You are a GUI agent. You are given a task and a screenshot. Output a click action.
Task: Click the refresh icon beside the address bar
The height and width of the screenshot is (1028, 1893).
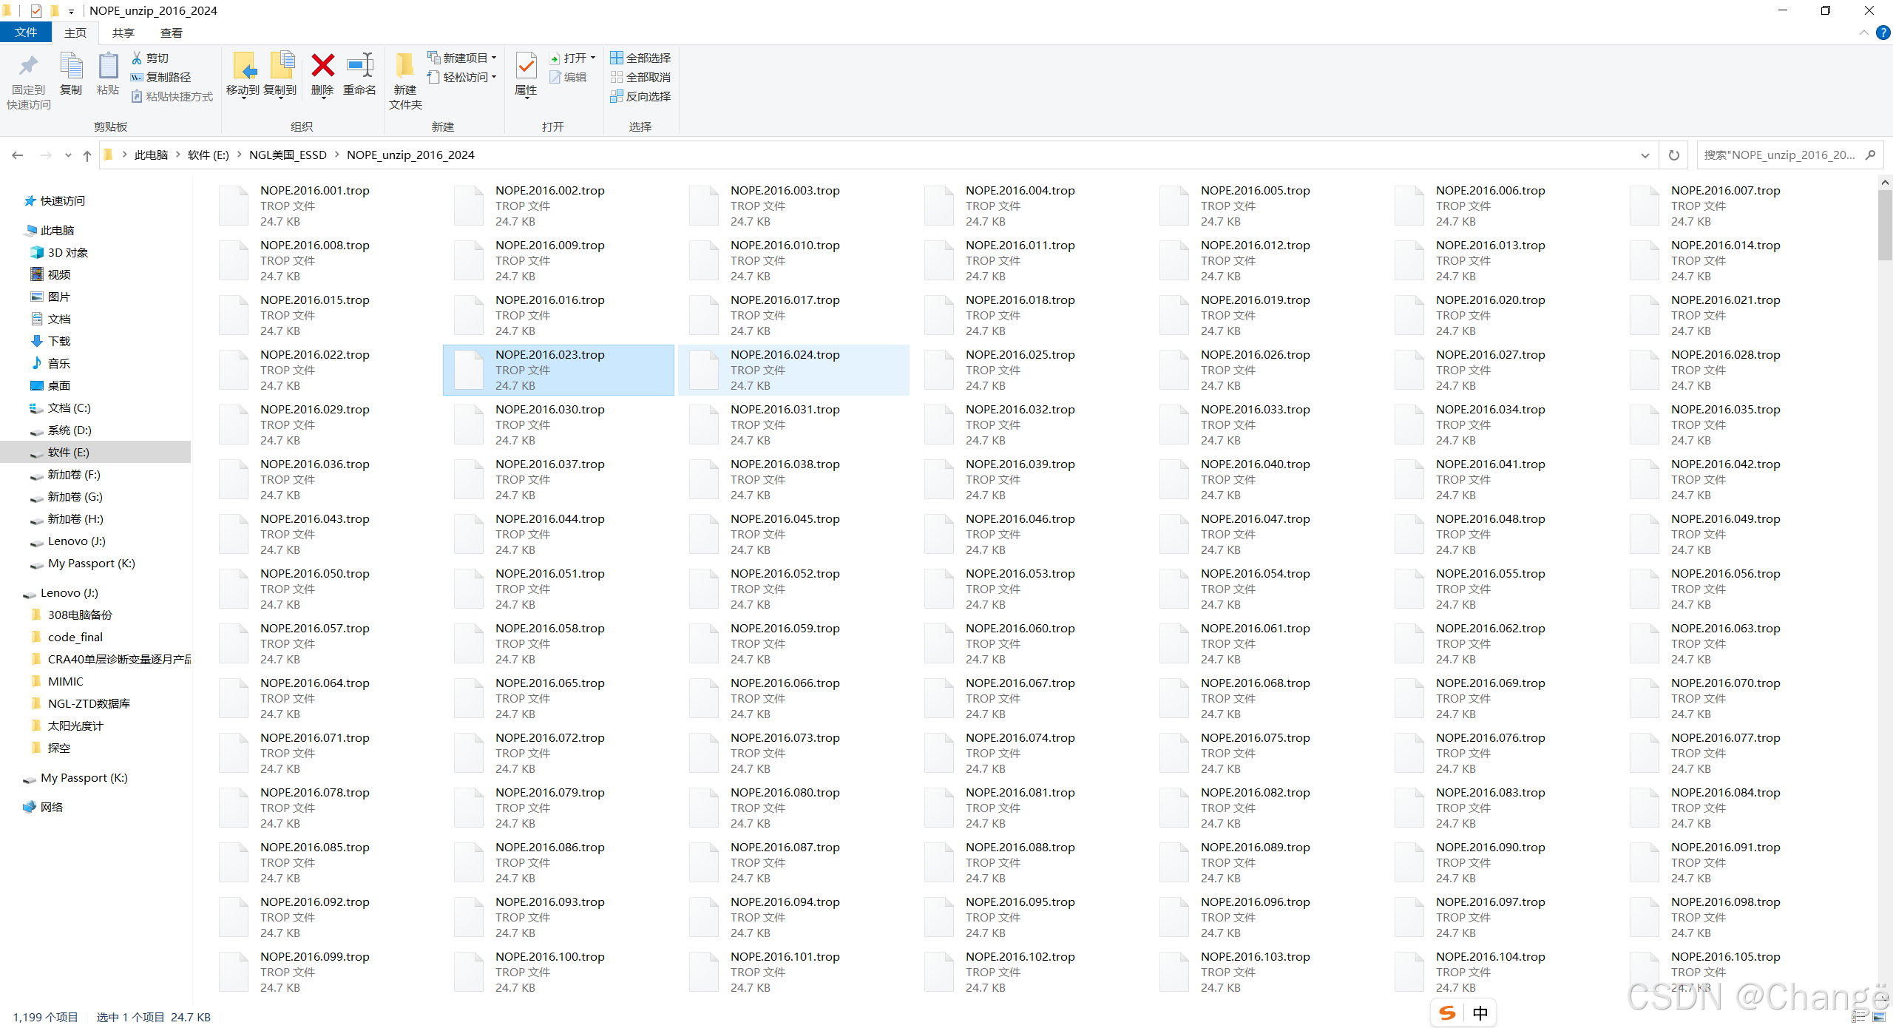[1674, 155]
